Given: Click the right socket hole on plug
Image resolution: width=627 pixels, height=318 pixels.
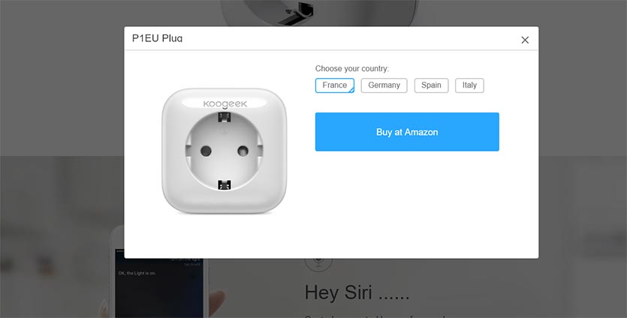Looking at the screenshot, I should pos(243,151).
